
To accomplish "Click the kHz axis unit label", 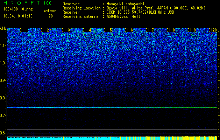I will point(3,28).
